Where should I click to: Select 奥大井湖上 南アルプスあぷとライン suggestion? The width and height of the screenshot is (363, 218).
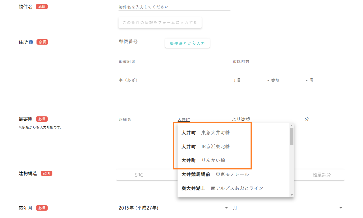pyautogui.click(x=222, y=188)
